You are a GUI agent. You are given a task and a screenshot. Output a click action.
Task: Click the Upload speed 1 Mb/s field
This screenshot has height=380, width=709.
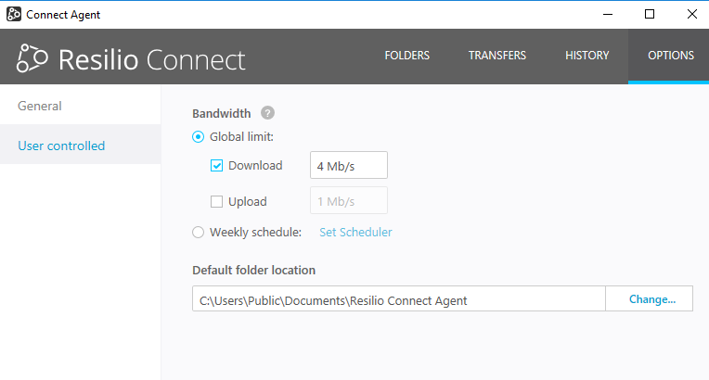[348, 201]
